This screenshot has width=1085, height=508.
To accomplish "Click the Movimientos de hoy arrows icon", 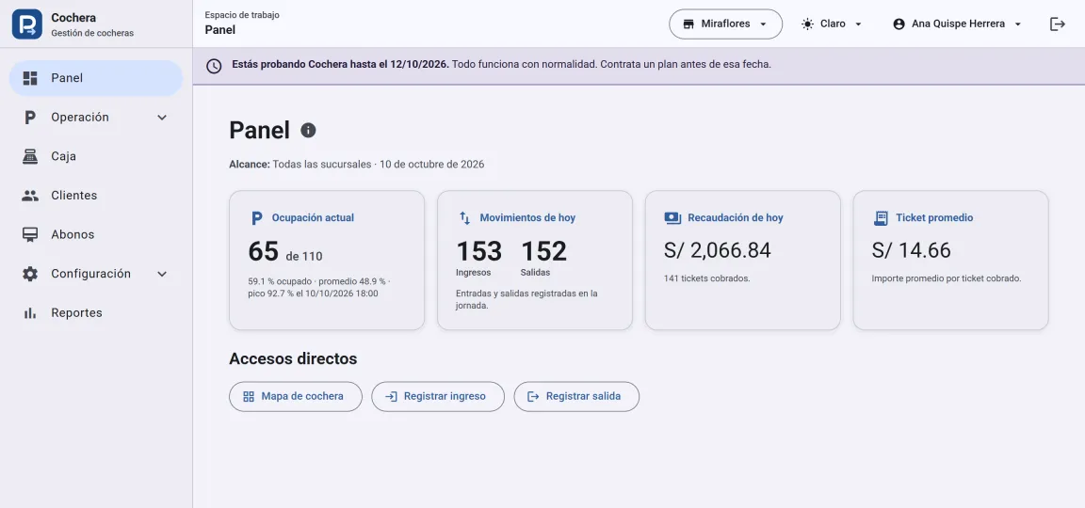I will [464, 217].
